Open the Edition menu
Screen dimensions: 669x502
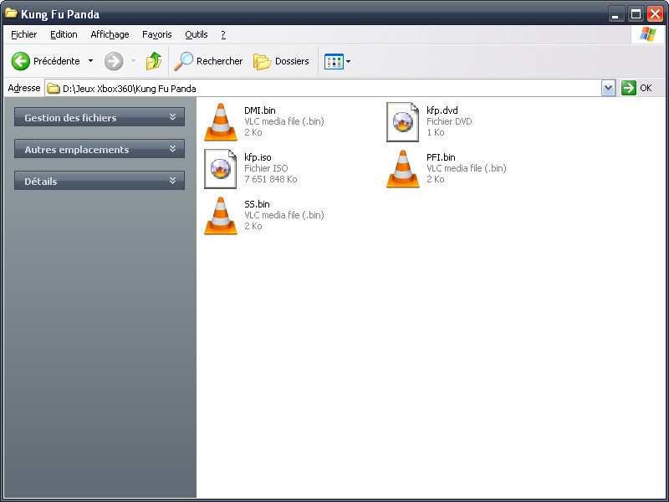[x=64, y=34]
